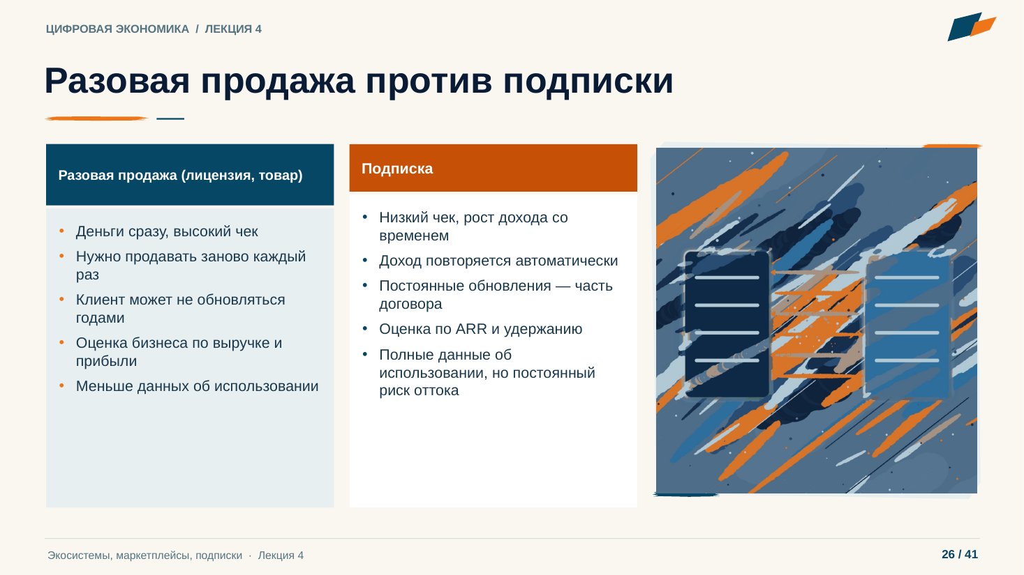Select the bullet "Доход повторяется автоматически"
The image size is (1024, 575).
point(498,261)
